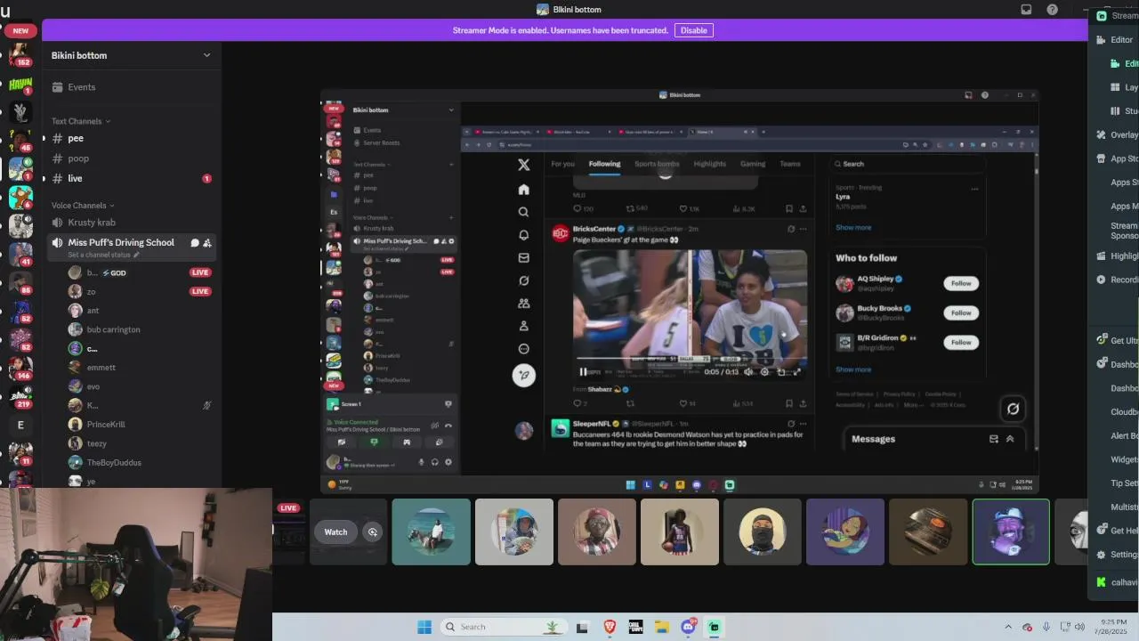The width and height of the screenshot is (1139, 641).
Task: Follow B/R Gridiron in Who to follow
Action: [x=961, y=342]
